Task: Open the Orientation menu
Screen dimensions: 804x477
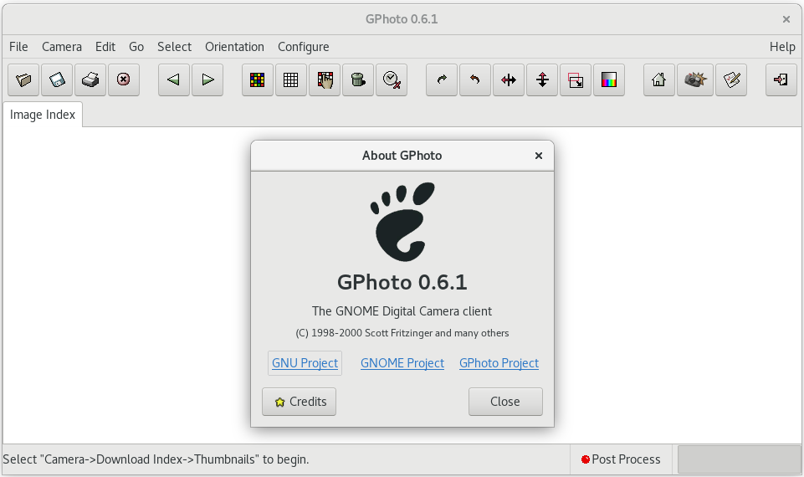Action: 234,47
